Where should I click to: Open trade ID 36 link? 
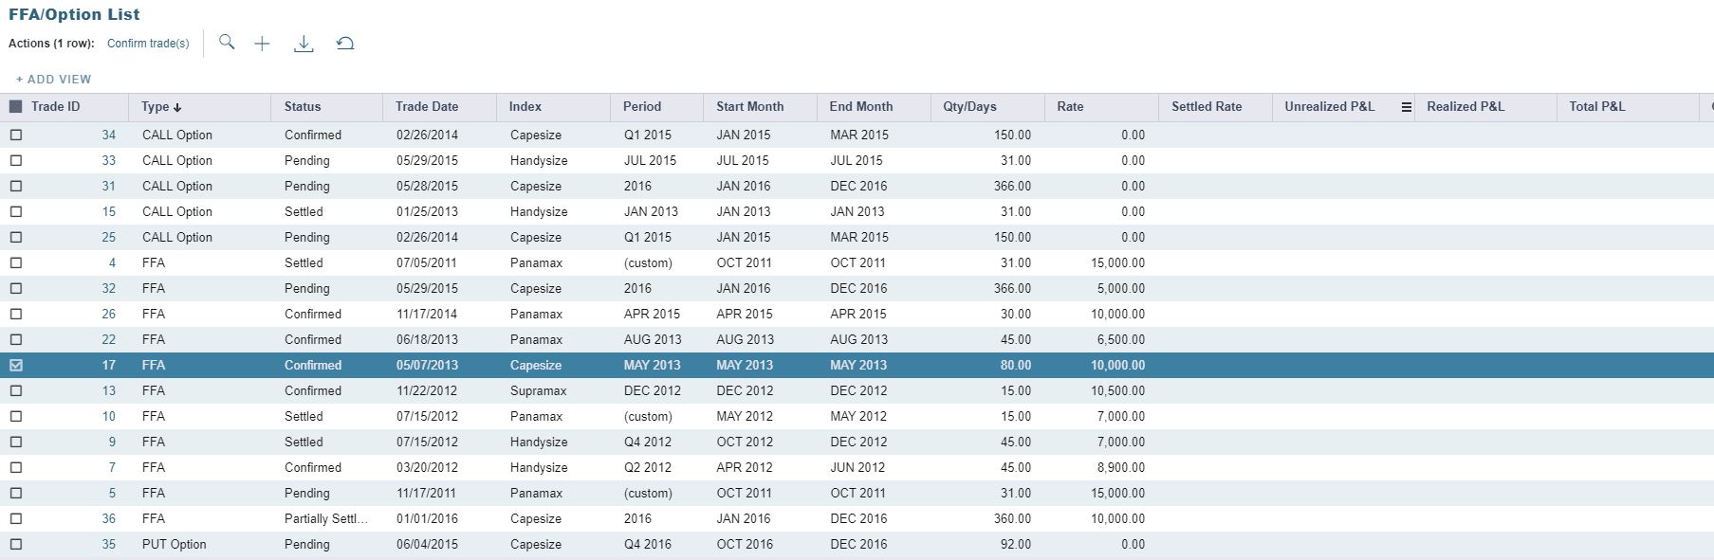[109, 518]
